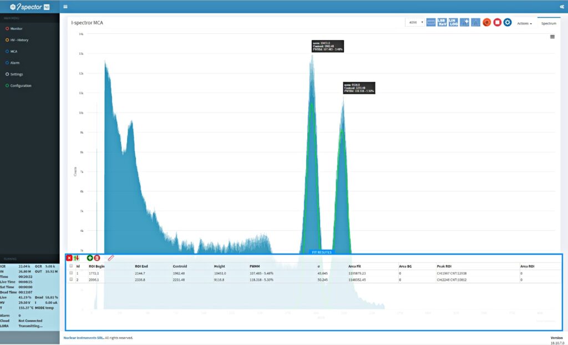Expand the Actions dropdown menu
The width and height of the screenshot is (568, 345).
click(524, 23)
